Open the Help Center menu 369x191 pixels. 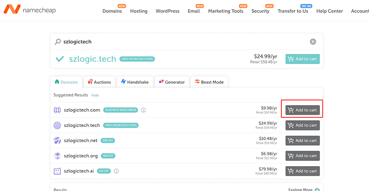(x=329, y=11)
